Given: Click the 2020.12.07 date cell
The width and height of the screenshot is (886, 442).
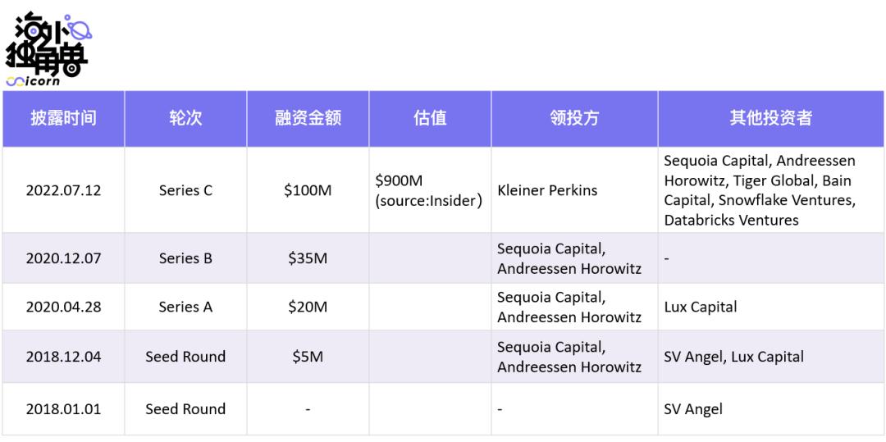Looking at the screenshot, I should (63, 258).
